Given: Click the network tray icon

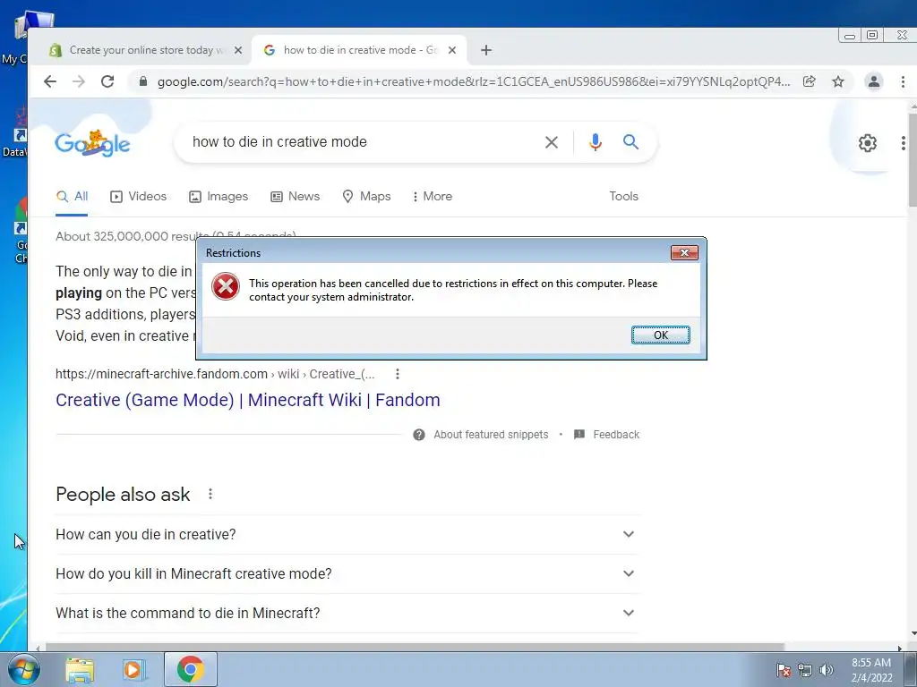Looking at the screenshot, I should click(x=805, y=670).
